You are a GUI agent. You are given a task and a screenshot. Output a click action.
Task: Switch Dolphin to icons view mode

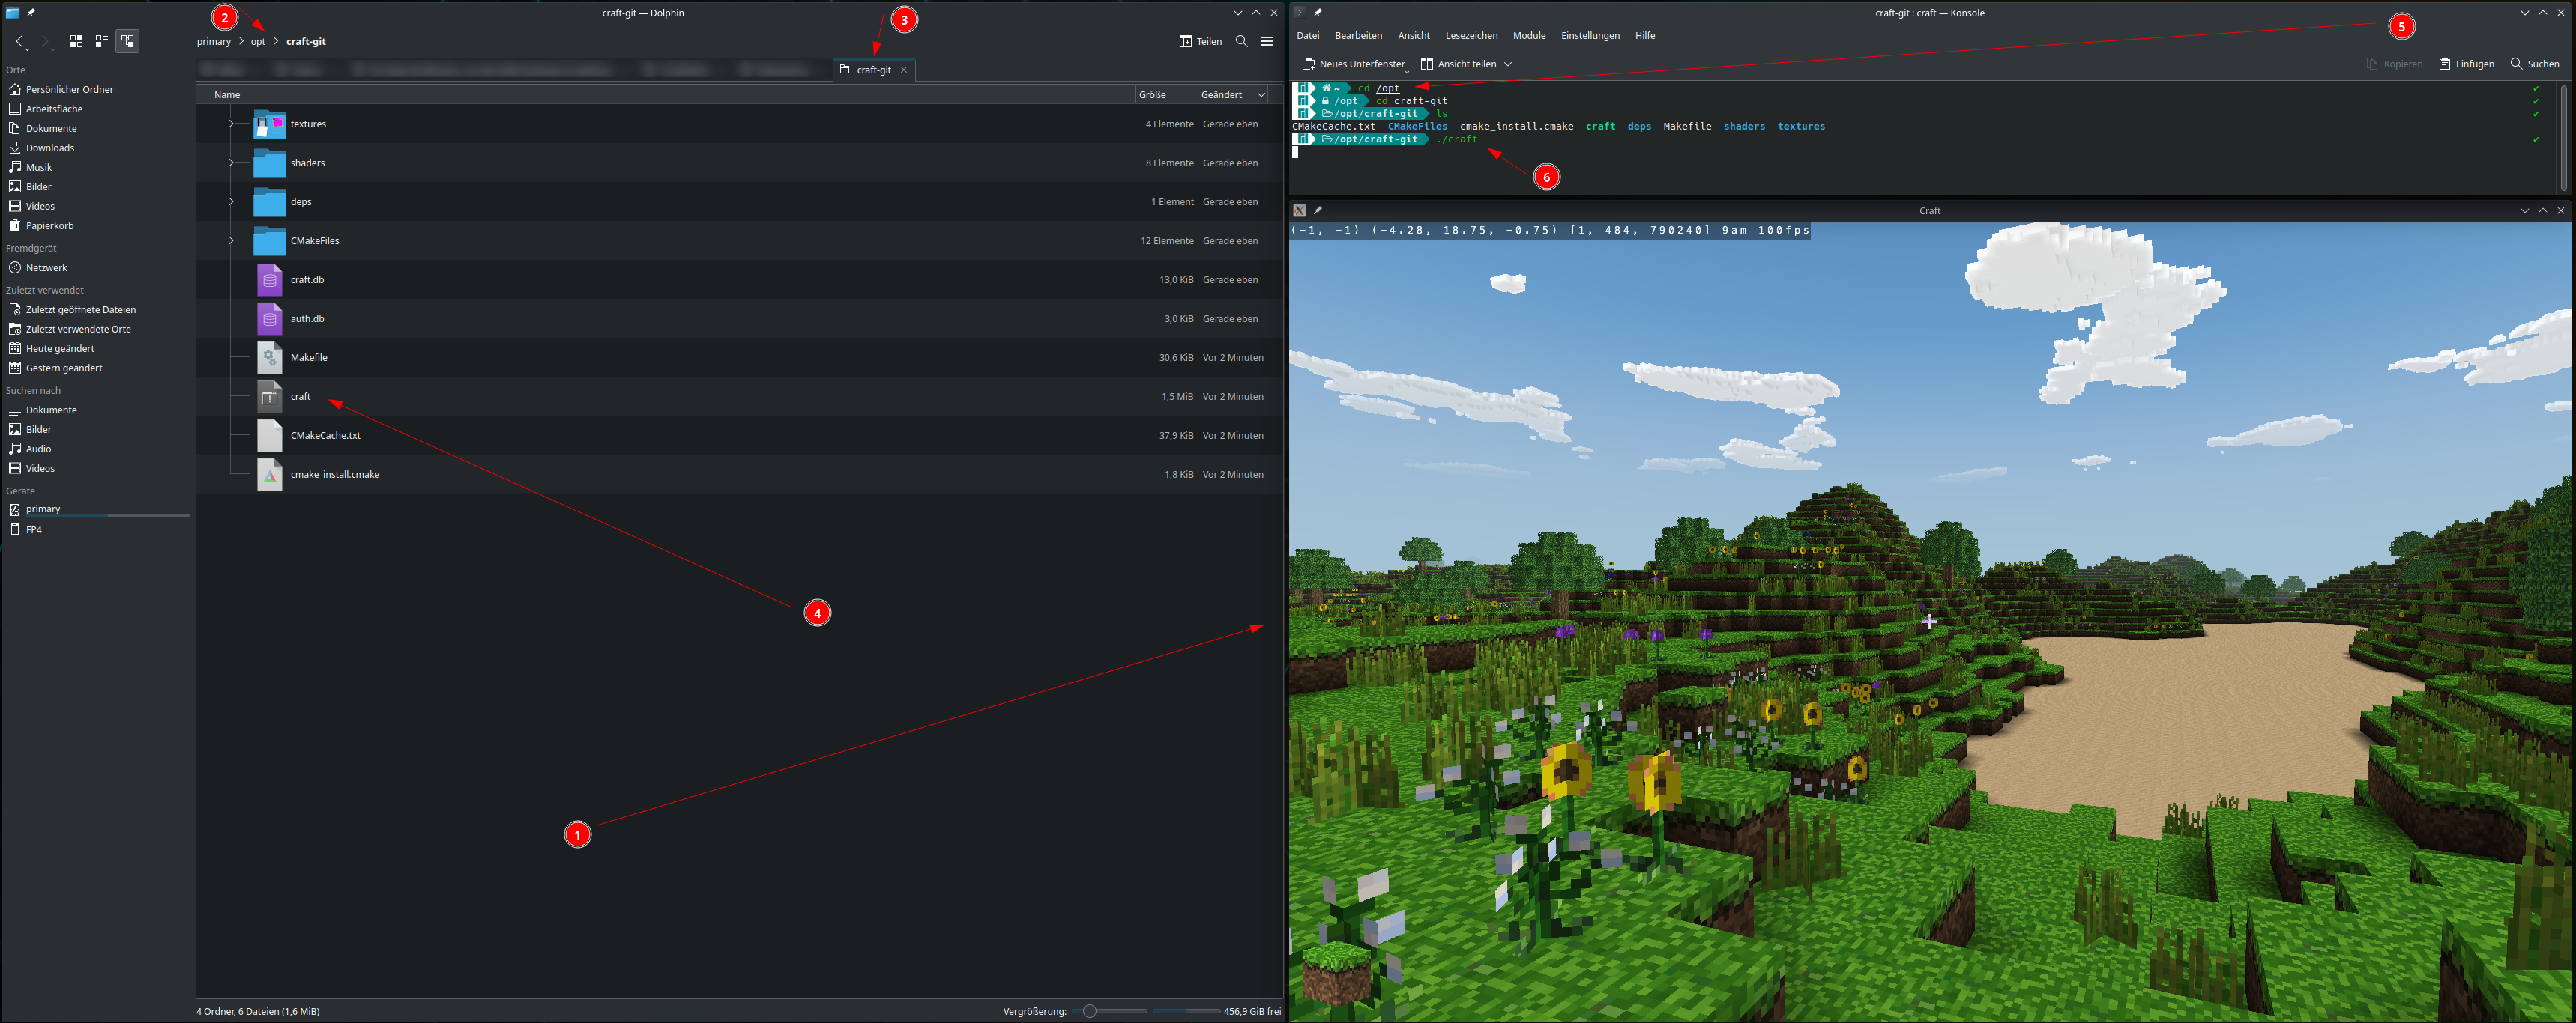click(76, 41)
